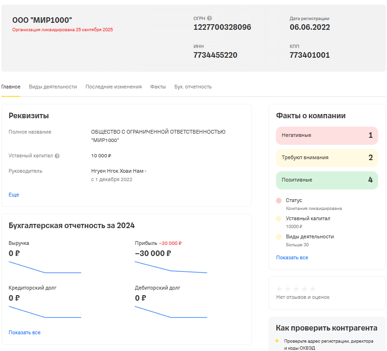
Task: Go to the Факты tab
Action: (x=158, y=87)
